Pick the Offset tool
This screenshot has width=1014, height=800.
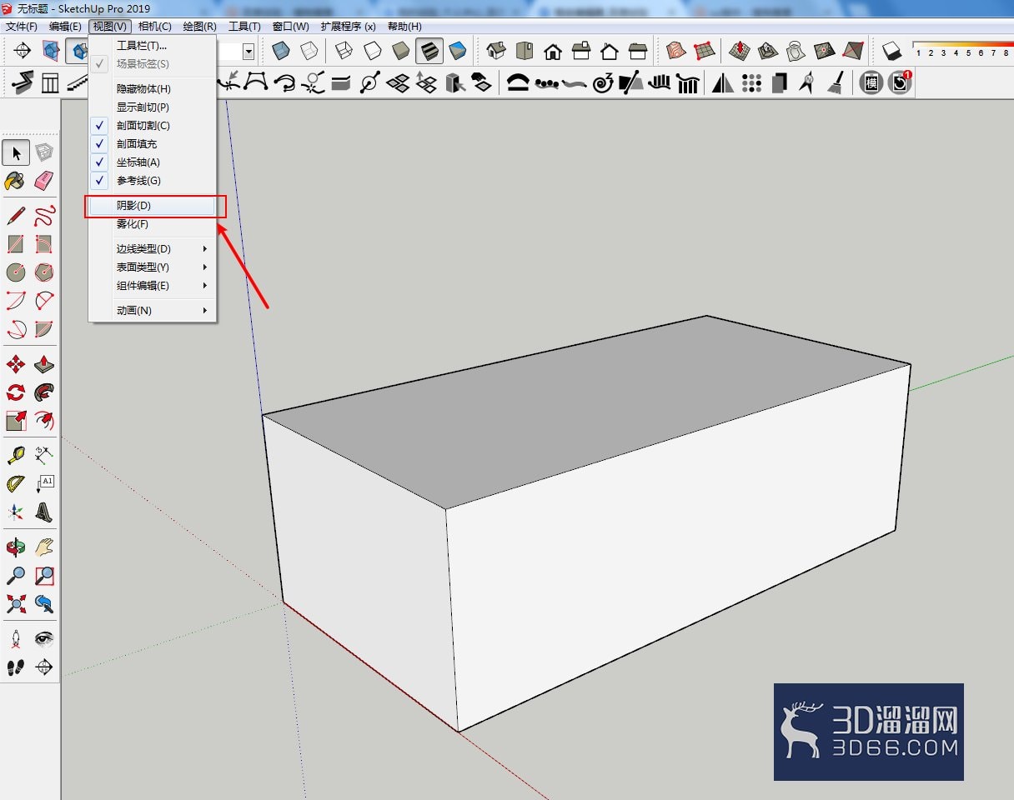tap(44, 421)
